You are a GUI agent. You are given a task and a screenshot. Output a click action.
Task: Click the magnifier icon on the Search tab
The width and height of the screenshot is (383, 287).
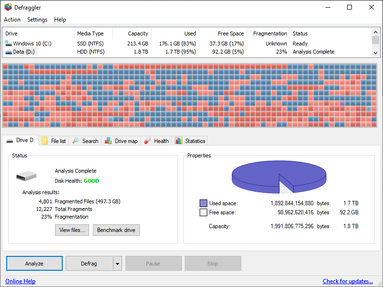pos(77,141)
